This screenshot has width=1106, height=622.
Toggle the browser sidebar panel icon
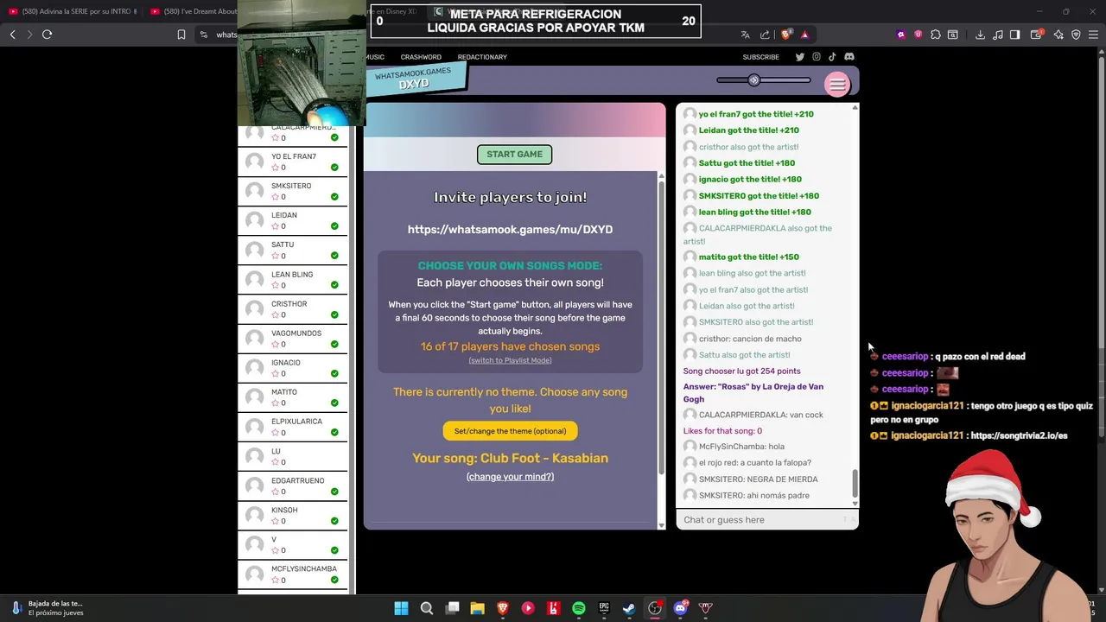(x=1015, y=35)
